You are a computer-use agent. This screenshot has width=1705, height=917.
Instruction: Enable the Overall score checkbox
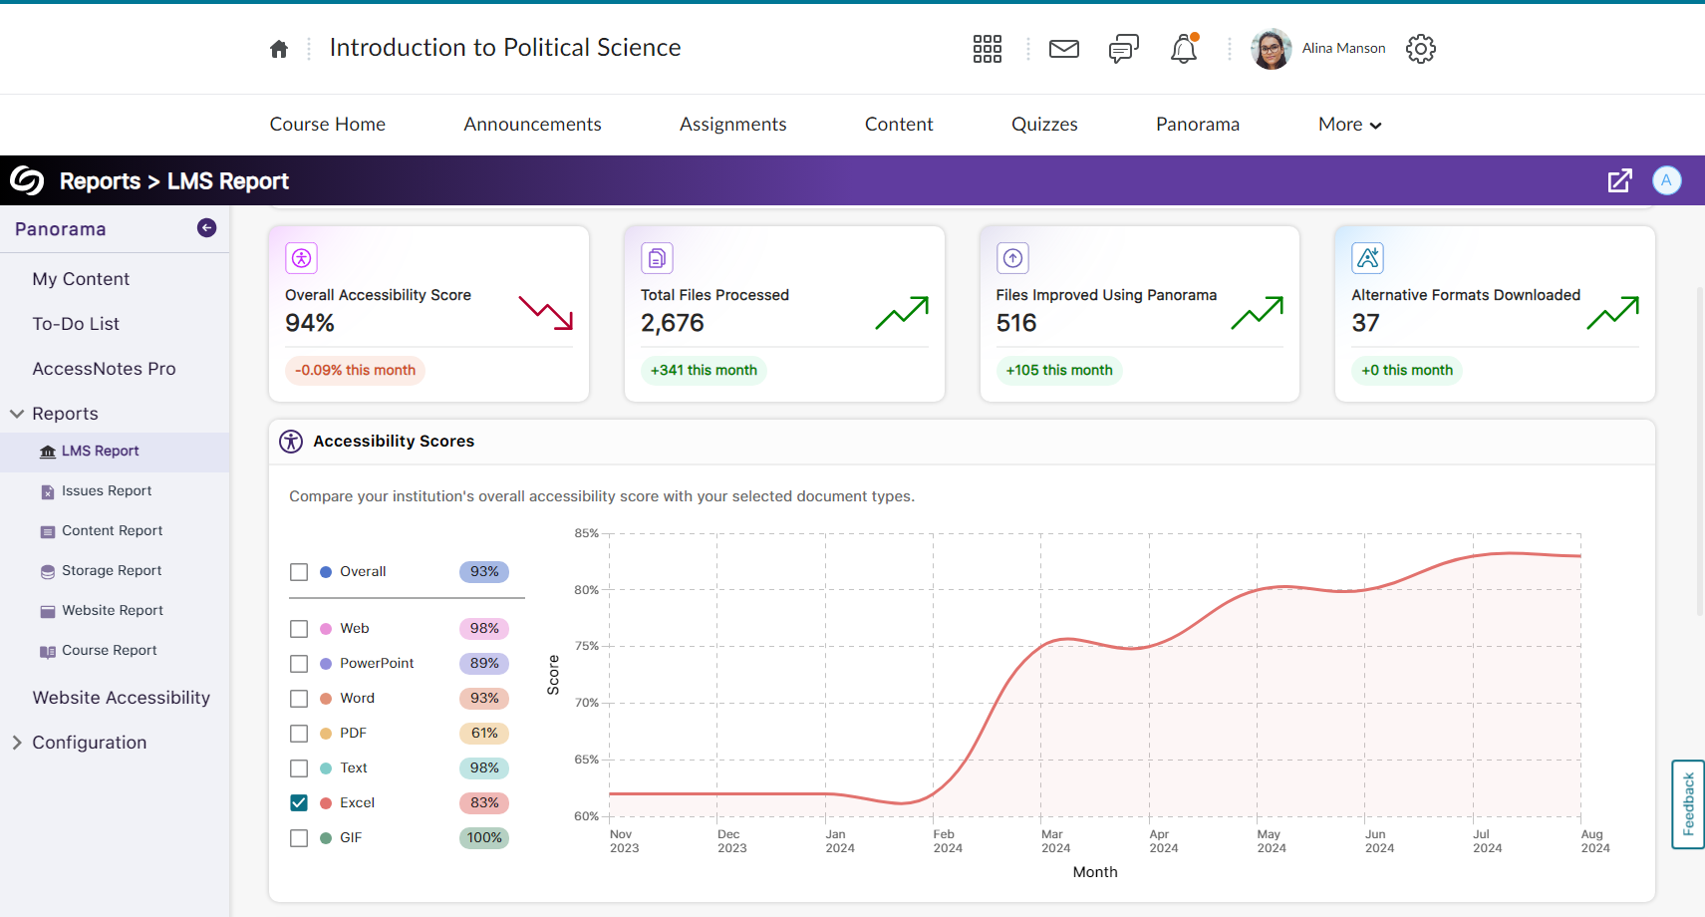tap(299, 572)
